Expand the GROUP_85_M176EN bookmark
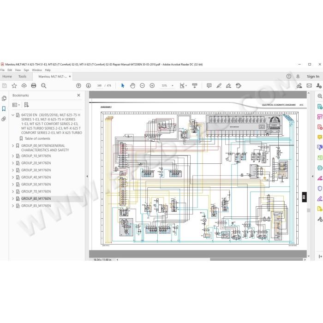323x323 pixels. [x=13, y=206]
